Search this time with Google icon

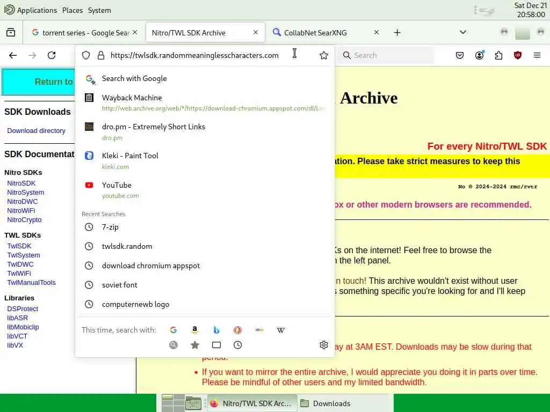[x=173, y=330]
